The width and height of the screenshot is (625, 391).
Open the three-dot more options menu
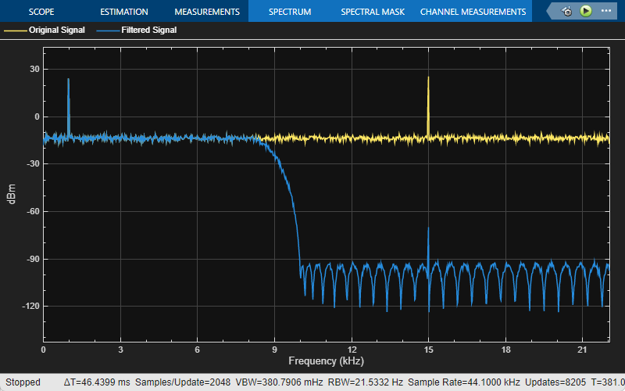coord(606,11)
